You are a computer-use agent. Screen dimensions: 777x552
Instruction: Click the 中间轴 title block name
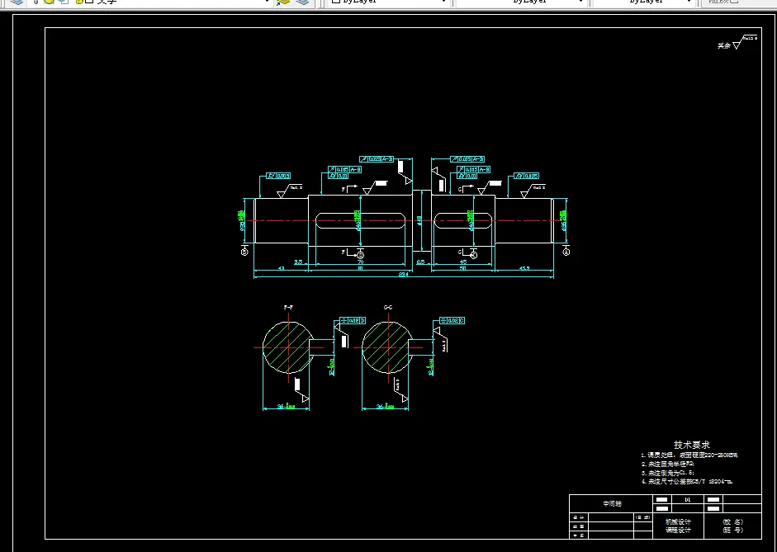click(612, 503)
